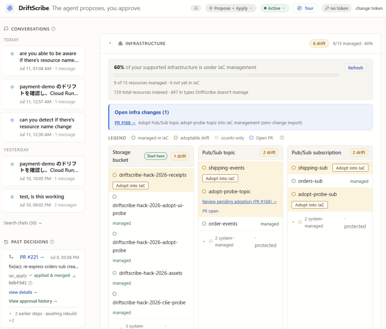The image size is (386, 329).
Task: Adopt shipping-events into IaC
Action: [x=220, y=178]
